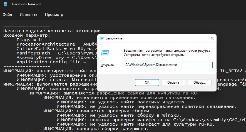
Task: Confirm with the OK button
Action: (147, 83)
